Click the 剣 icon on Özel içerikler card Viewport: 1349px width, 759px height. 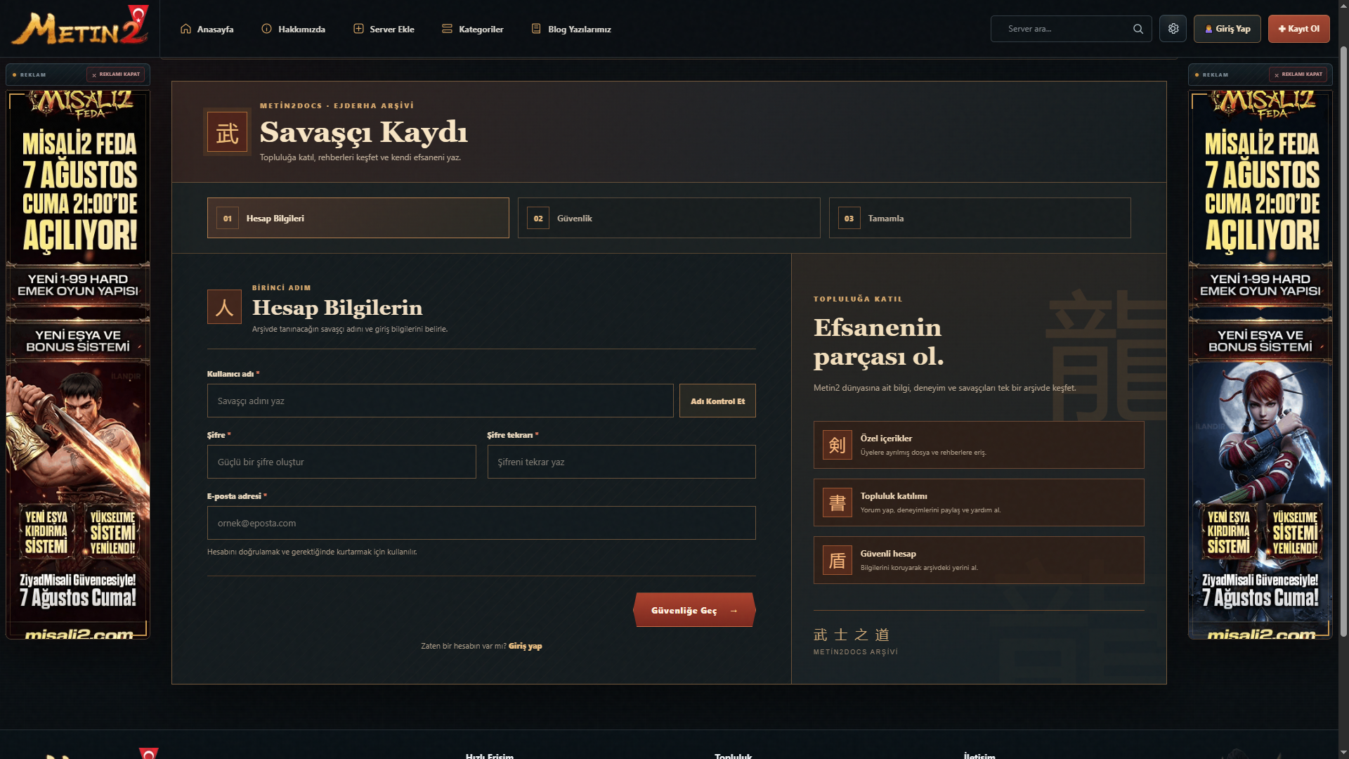(838, 445)
